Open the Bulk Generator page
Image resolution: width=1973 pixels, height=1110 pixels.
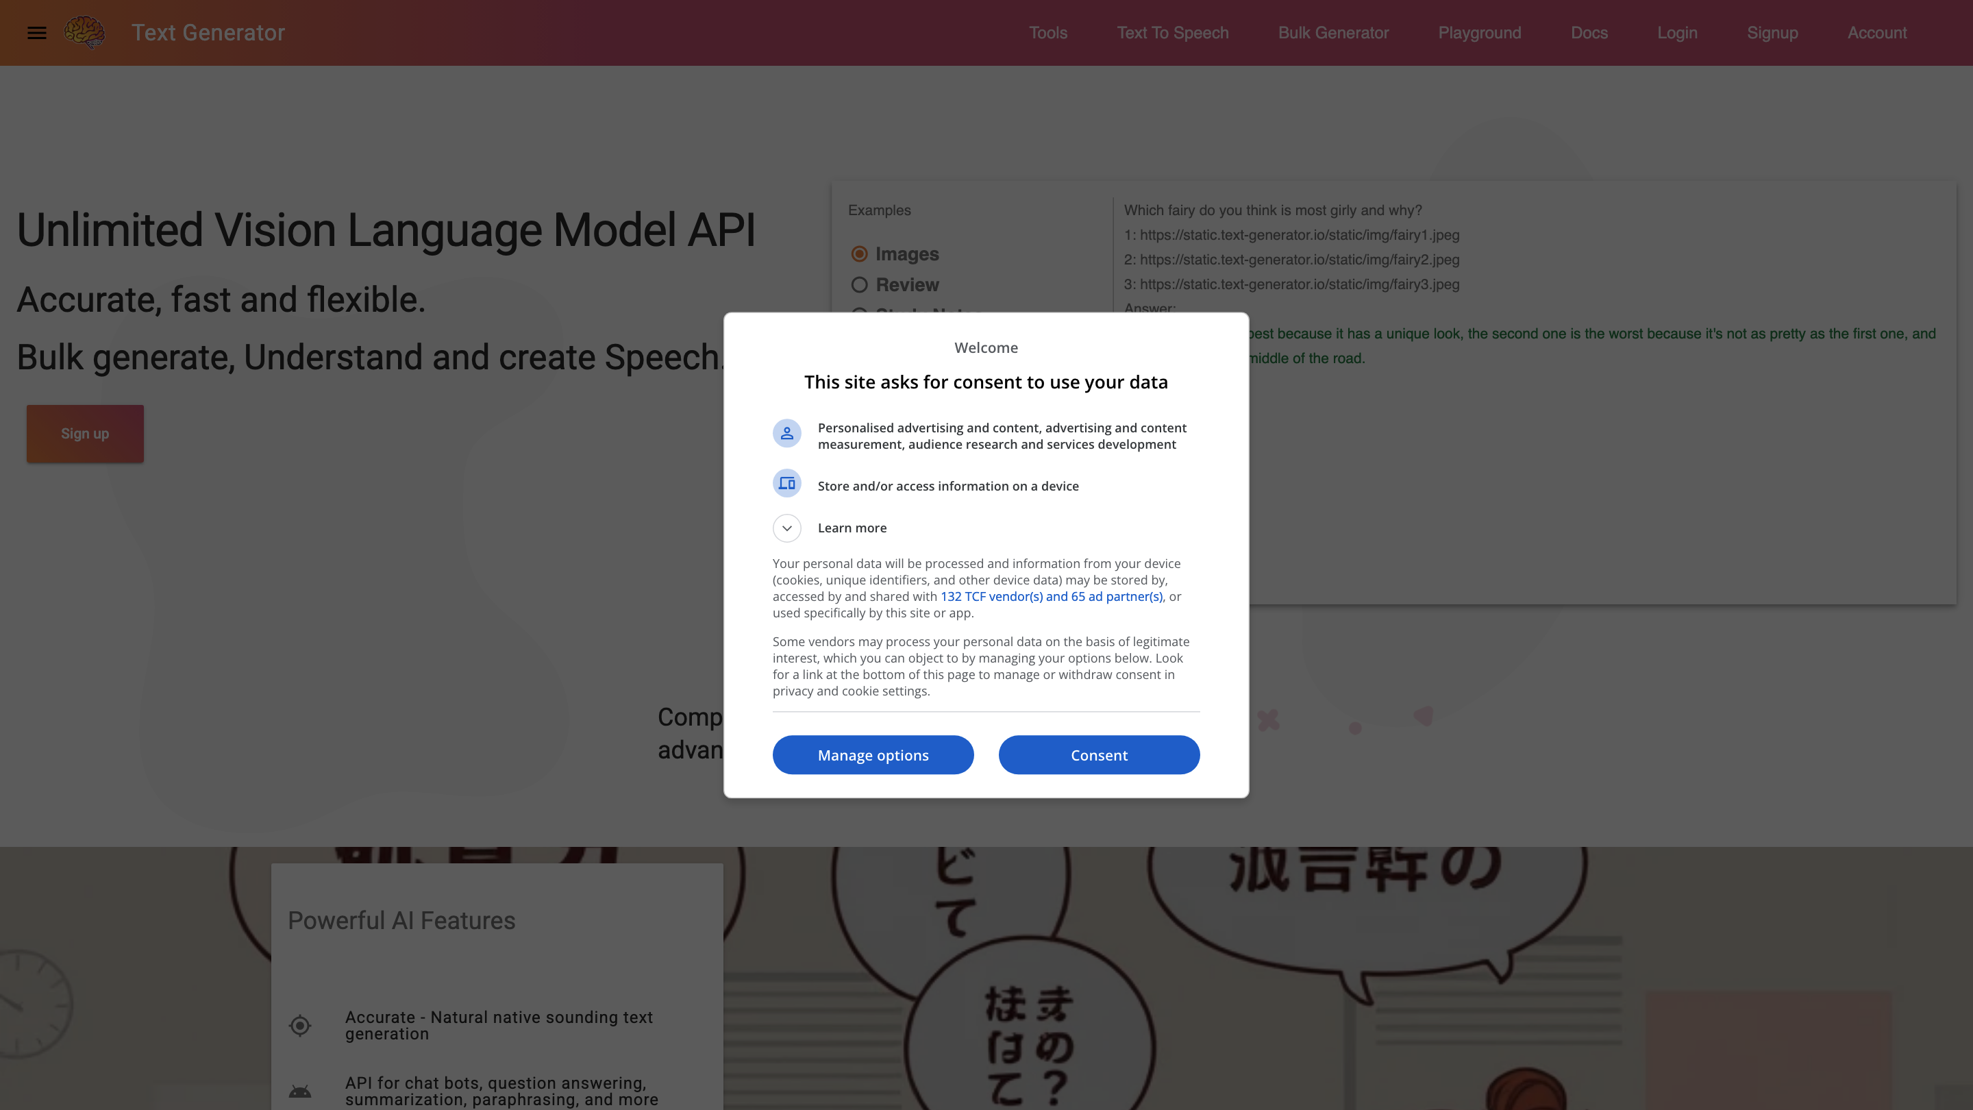click(1332, 32)
